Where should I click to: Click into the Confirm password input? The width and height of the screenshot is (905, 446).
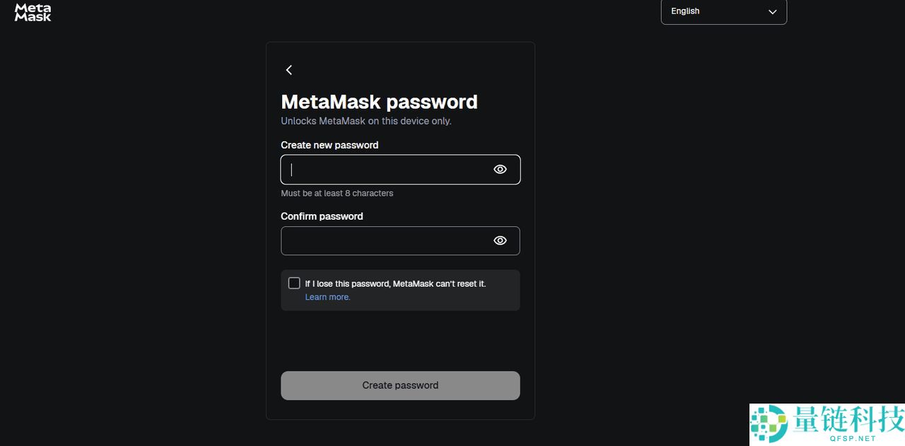point(385,240)
